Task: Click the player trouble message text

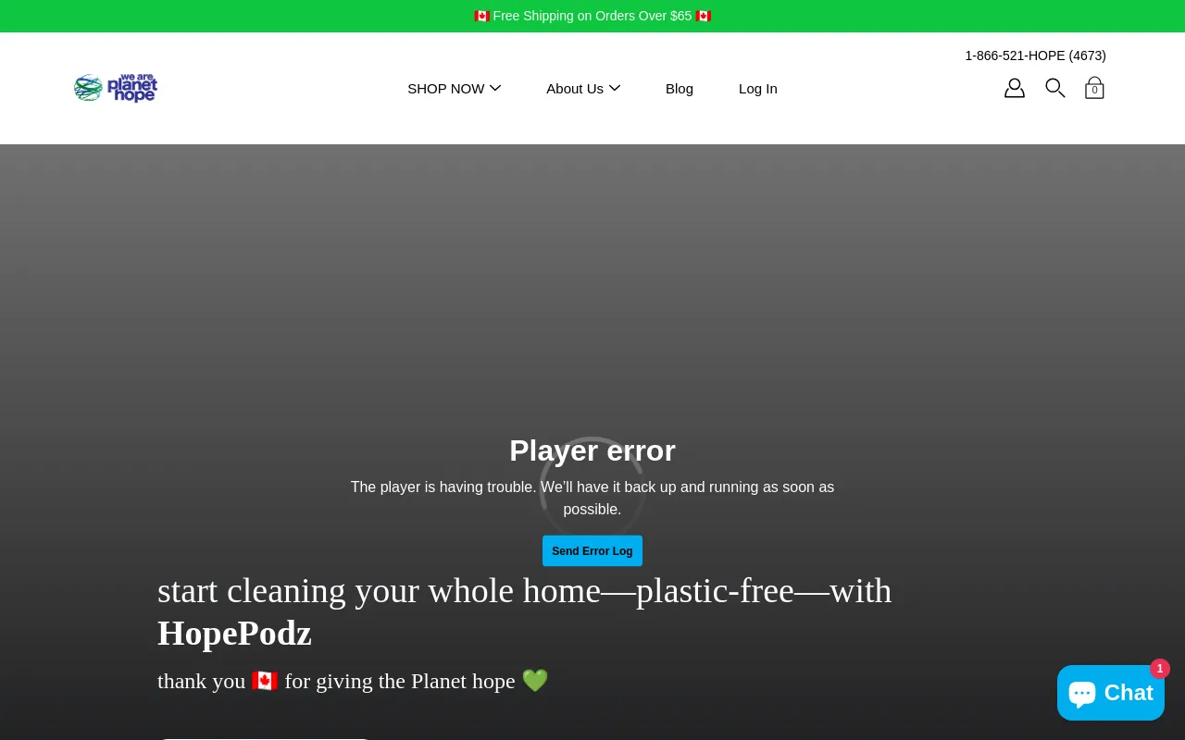Action: (592, 498)
